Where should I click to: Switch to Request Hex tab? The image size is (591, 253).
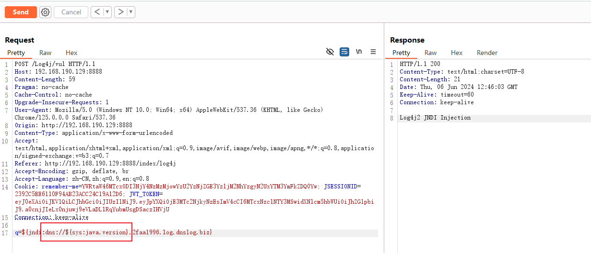click(x=71, y=53)
